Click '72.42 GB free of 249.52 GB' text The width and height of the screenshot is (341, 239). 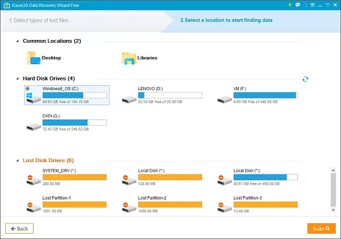click(66, 129)
